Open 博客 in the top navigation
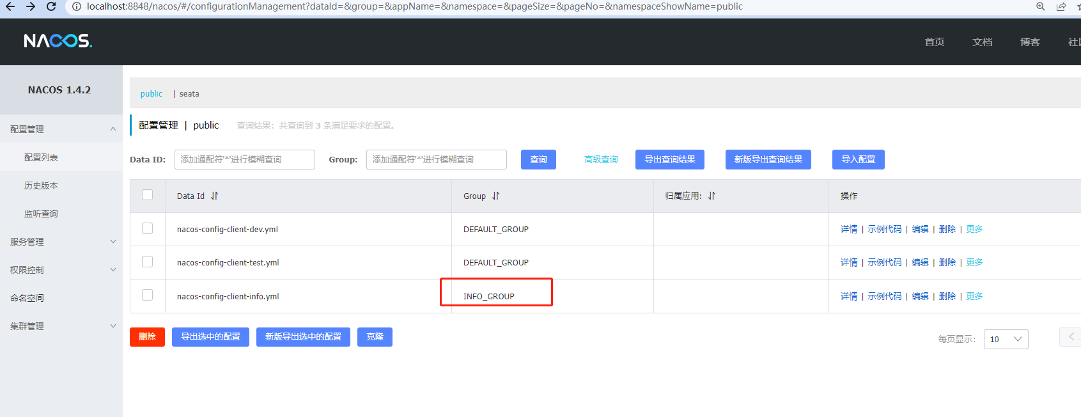Screen dimensions: 1081x417 click(1030, 42)
